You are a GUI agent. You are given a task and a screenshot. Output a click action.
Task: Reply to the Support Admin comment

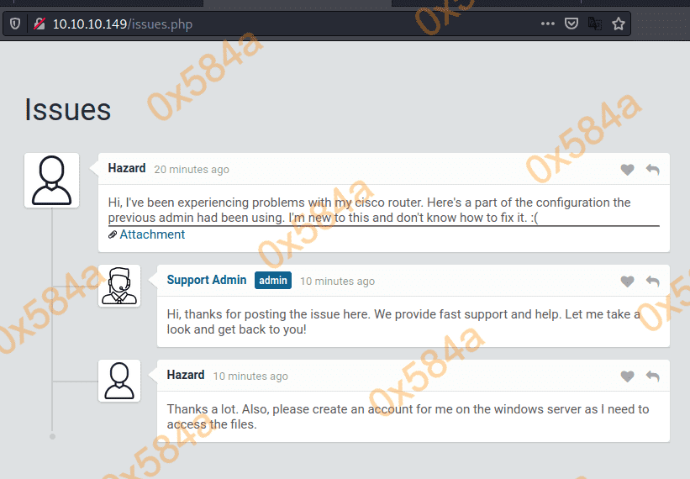pos(653,282)
